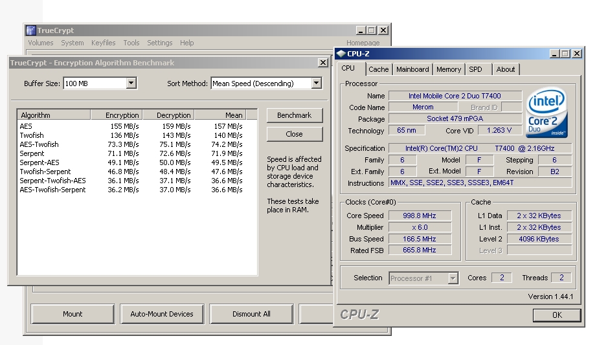The image size is (597, 345).
Task: Click Dismount All
Action: tap(251, 314)
